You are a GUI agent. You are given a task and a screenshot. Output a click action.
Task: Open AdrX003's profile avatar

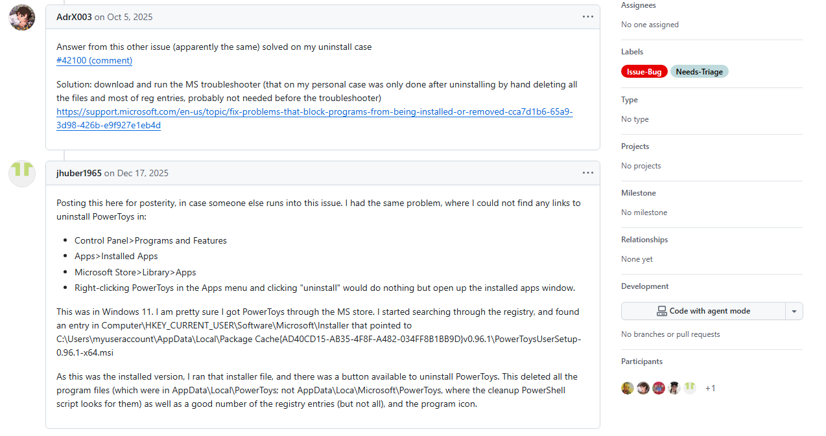point(22,17)
